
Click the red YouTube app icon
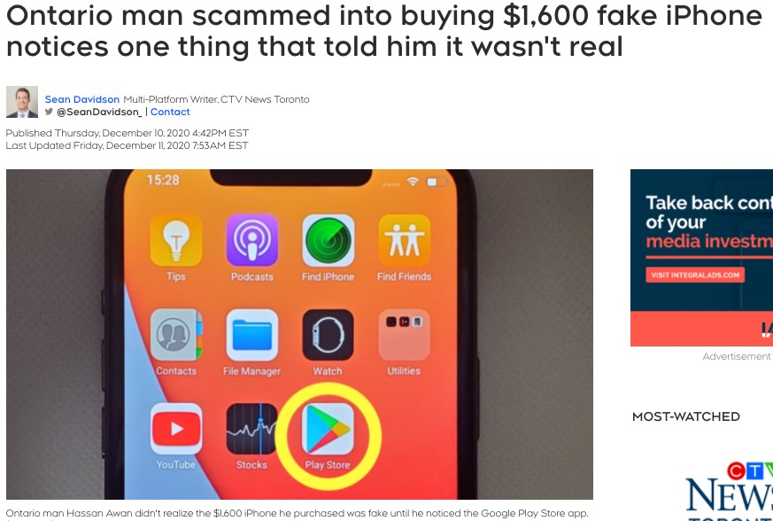(176, 429)
